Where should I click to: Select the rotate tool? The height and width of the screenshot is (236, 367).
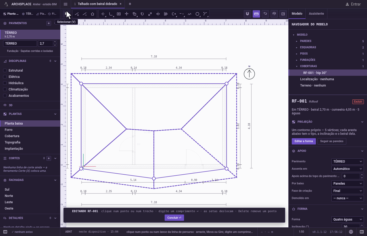click(142, 14)
